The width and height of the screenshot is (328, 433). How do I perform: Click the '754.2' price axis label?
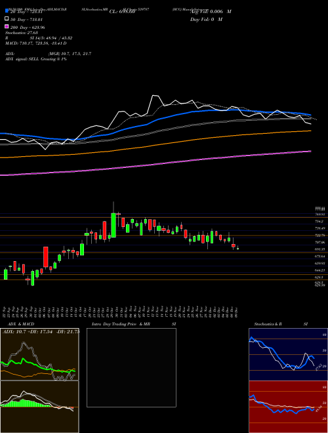[x=319, y=221]
